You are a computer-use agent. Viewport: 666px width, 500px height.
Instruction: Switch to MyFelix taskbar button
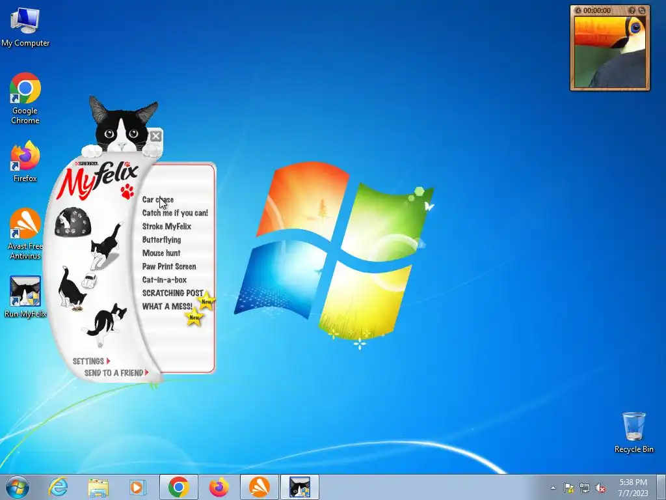pyautogui.click(x=300, y=487)
